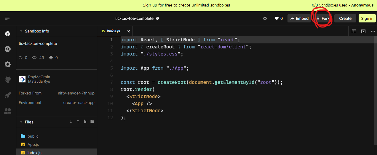Screen dimensions: 377x155
Task: Click the settings gear in header
Action: tap(265, 18)
